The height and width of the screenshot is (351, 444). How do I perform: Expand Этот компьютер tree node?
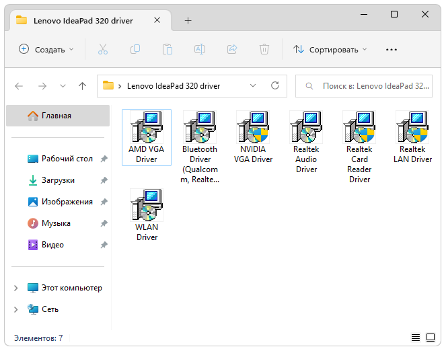tap(16, 288)
